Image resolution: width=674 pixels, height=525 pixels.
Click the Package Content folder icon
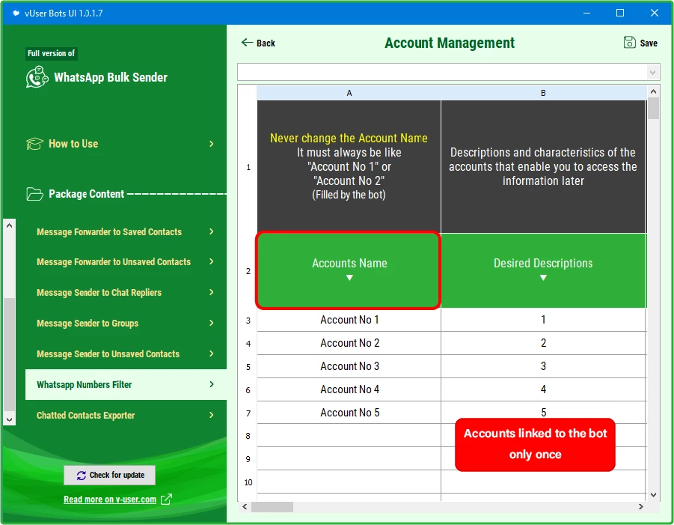[x=34, y=194]
